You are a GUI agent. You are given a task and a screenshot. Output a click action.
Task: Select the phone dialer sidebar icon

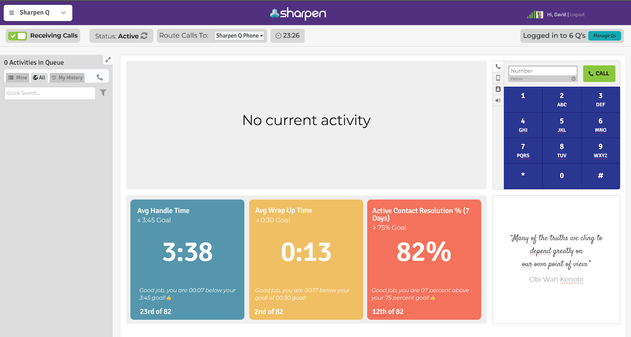point(498,67)
